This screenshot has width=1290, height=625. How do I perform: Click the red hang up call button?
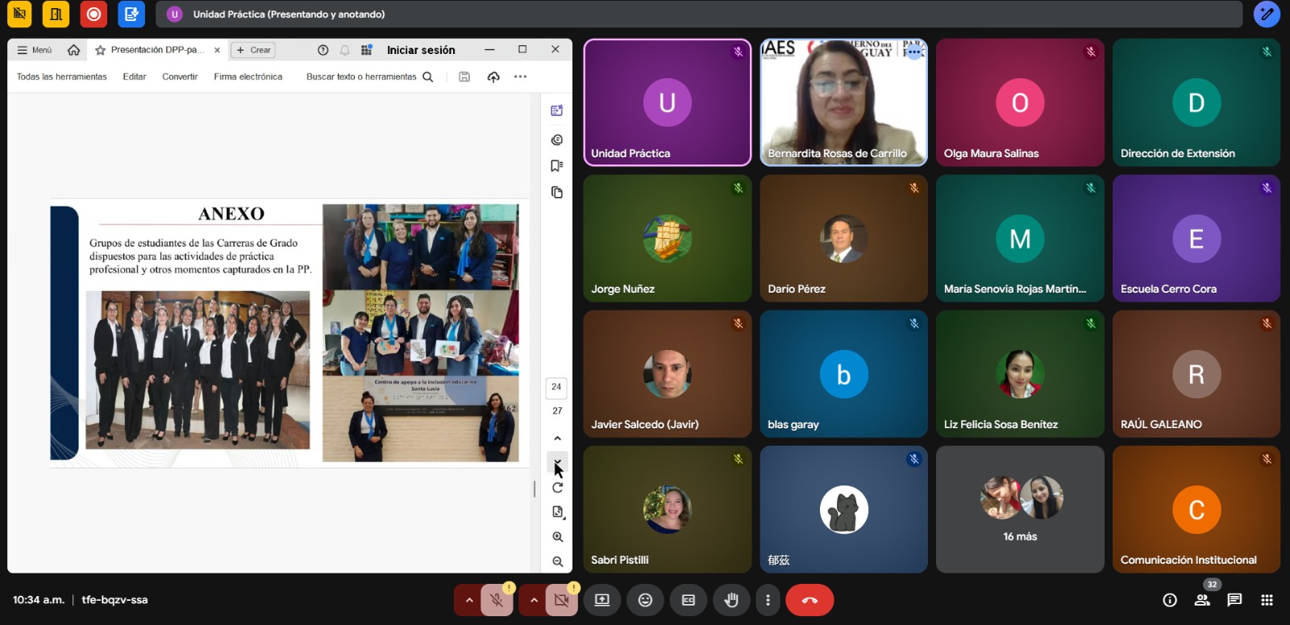809,600
